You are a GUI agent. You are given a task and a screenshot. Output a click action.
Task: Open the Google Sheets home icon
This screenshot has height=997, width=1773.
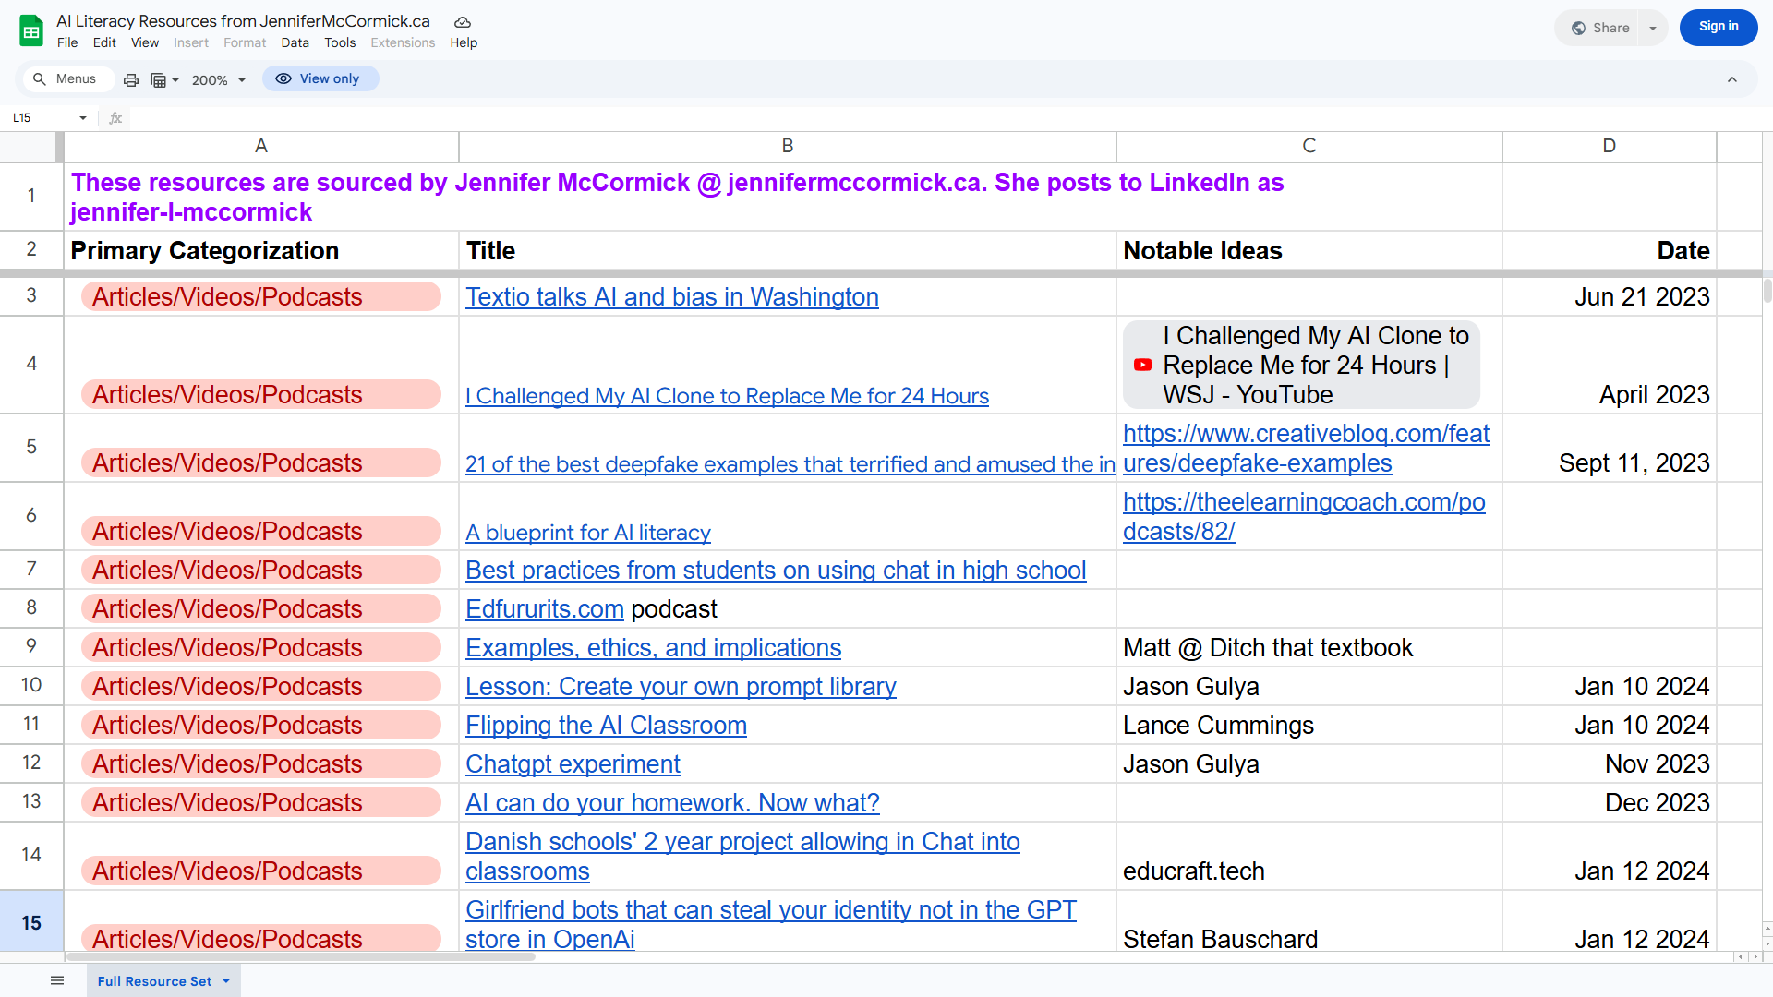pos(31,30)
